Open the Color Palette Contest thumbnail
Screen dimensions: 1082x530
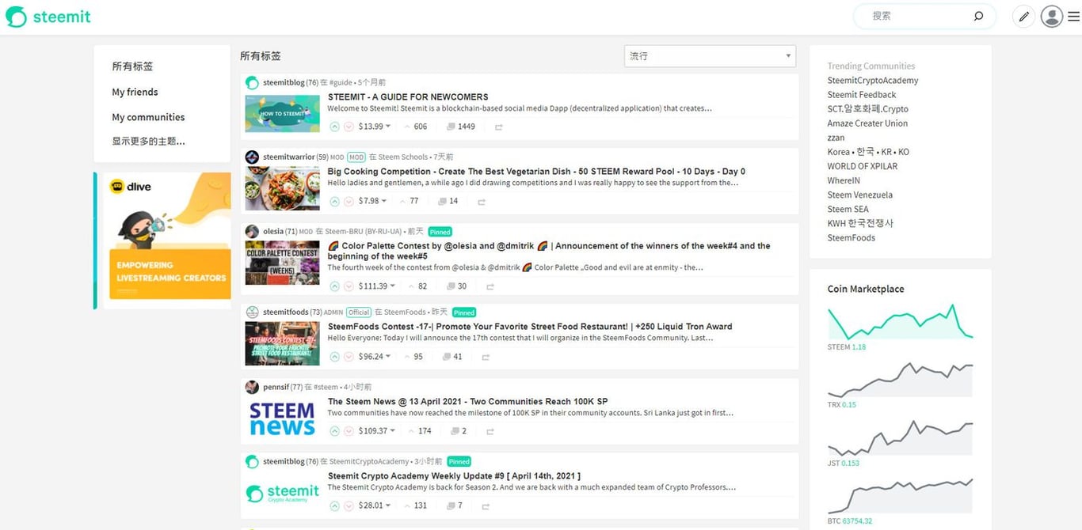point(282,263)
